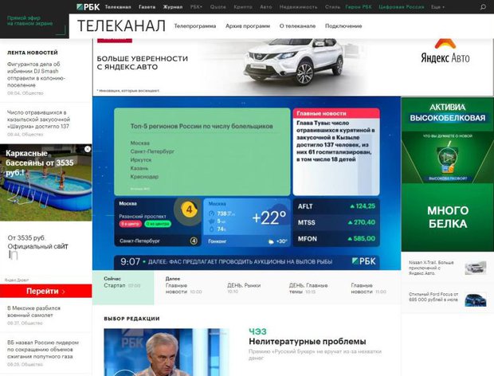Select Главные новости 11:00 schedule slot
This screenshot has width=494, height=376.
[x=368, y=288]
